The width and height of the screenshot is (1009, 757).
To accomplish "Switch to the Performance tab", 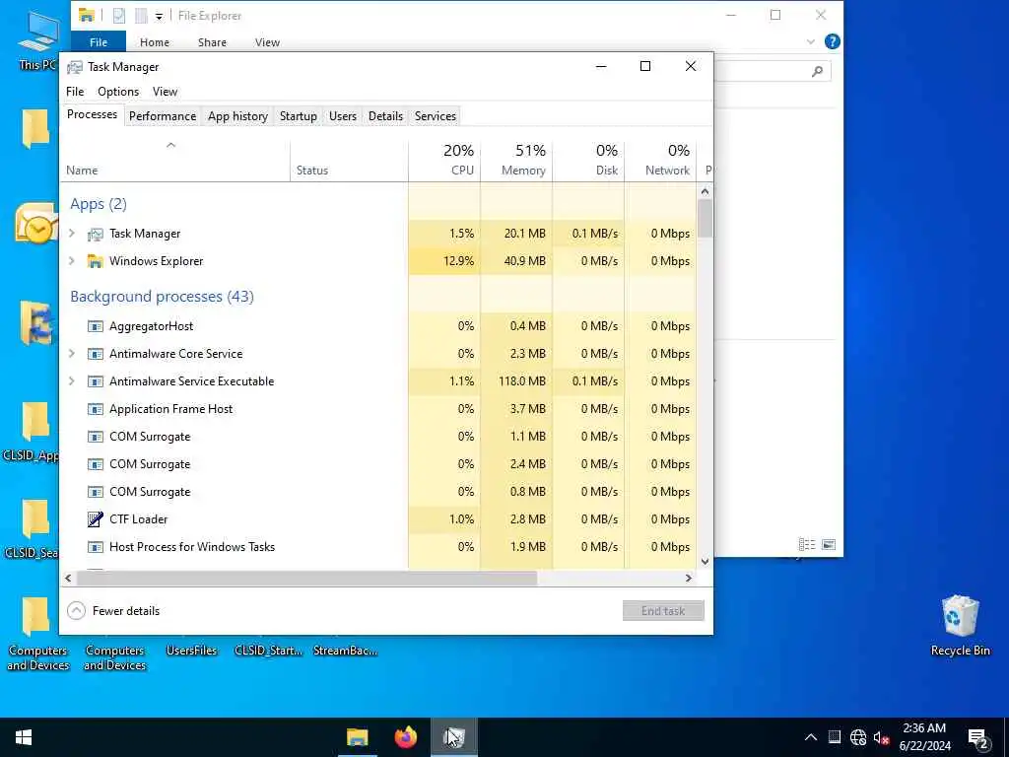I will click(x=163, y=116).
